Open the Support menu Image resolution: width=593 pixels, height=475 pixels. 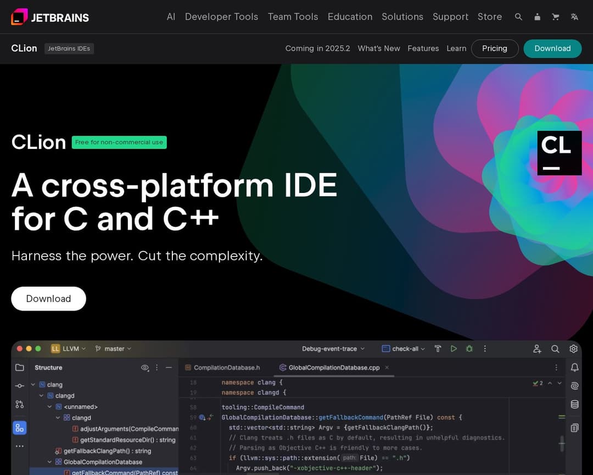450,16
